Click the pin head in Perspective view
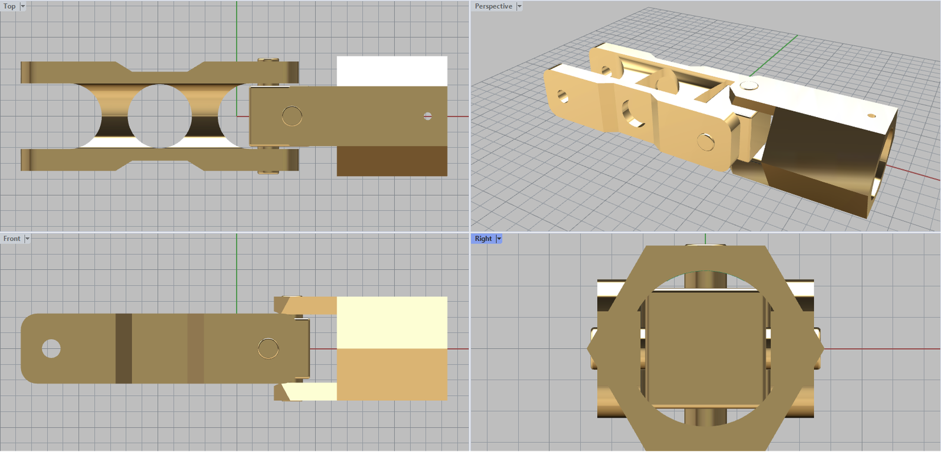 coord(749,86)
